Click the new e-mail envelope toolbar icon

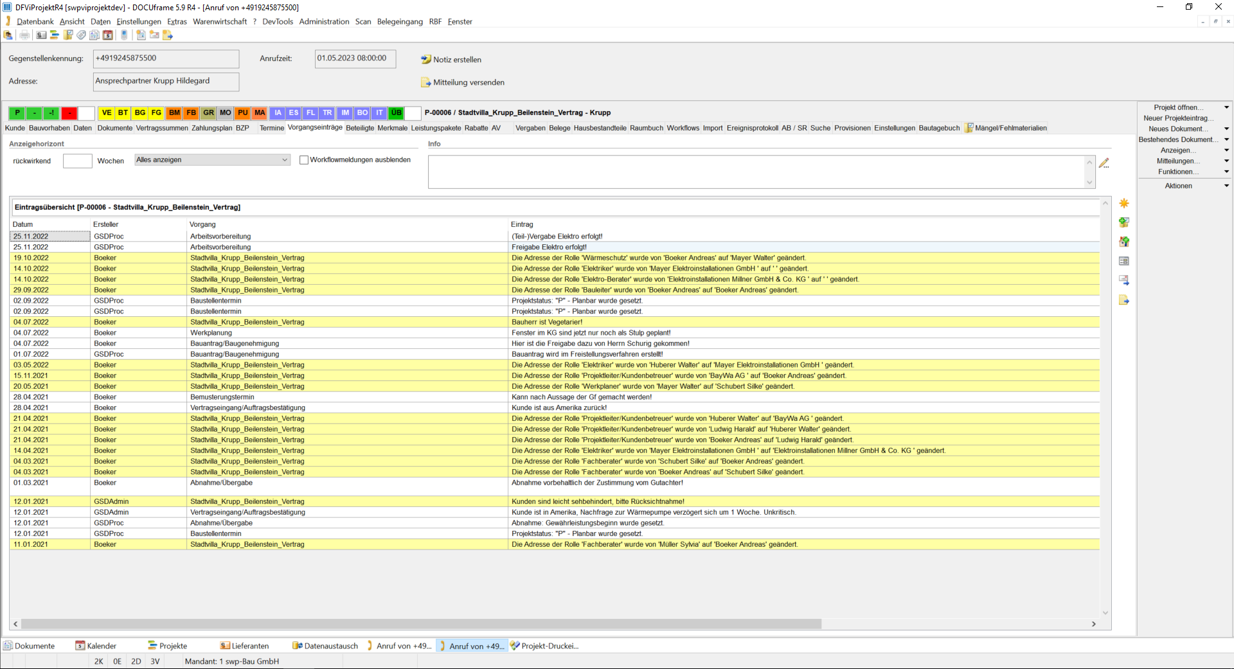tap(154, 35)
